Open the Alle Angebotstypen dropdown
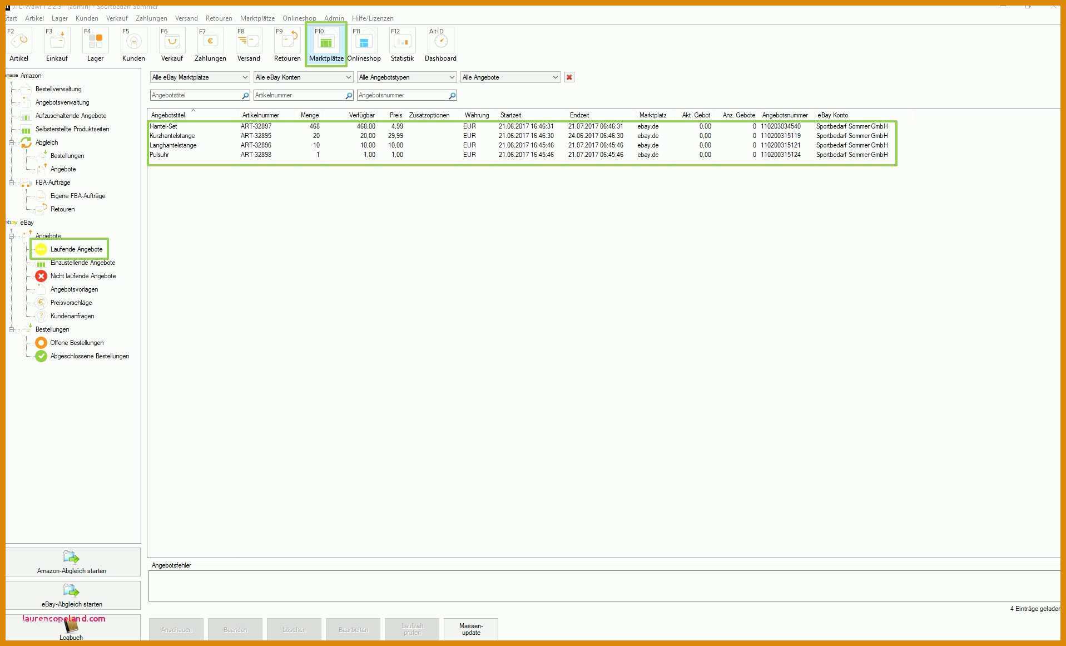Screen dimensions: 1066x646 [x=406, y=77]
